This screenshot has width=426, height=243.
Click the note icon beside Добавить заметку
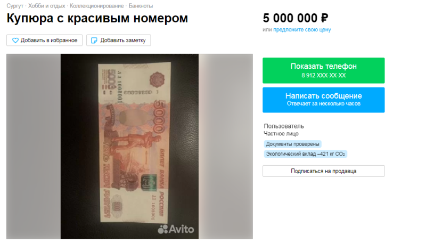tap(94, 40)
